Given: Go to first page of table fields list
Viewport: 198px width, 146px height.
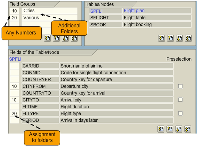Looking at the screenshot, I should coord(161,129).
